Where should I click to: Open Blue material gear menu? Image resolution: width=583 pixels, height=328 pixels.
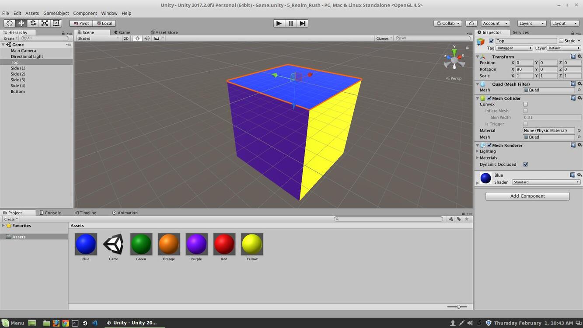click(580, 175)
